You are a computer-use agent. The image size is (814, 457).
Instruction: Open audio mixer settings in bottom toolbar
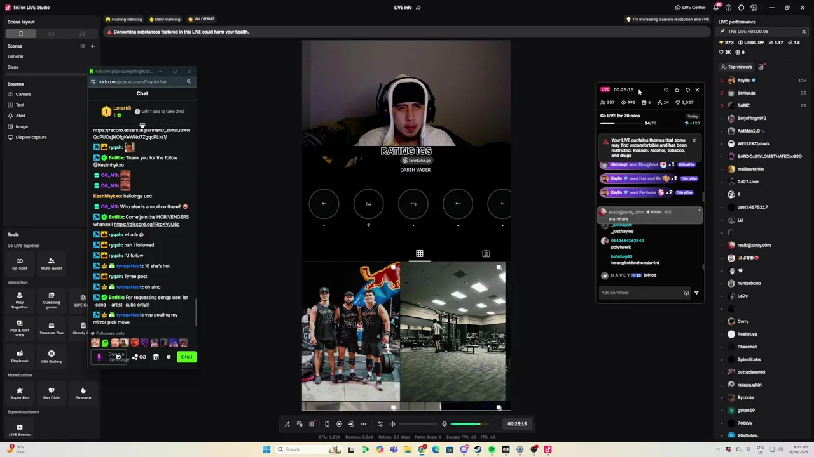pos(380,424)
